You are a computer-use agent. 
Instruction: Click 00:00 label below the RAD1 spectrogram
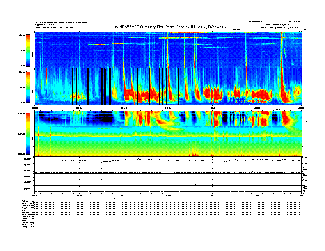pyautogui.click(x=34, y=108)
